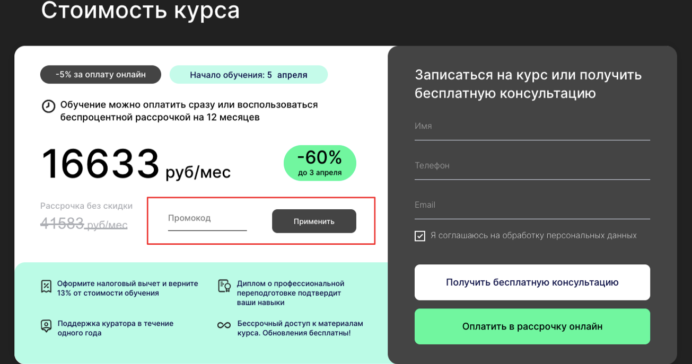
Task: Click 'Бессрочный доступ к материалам' text
Action: coord(300,328)
